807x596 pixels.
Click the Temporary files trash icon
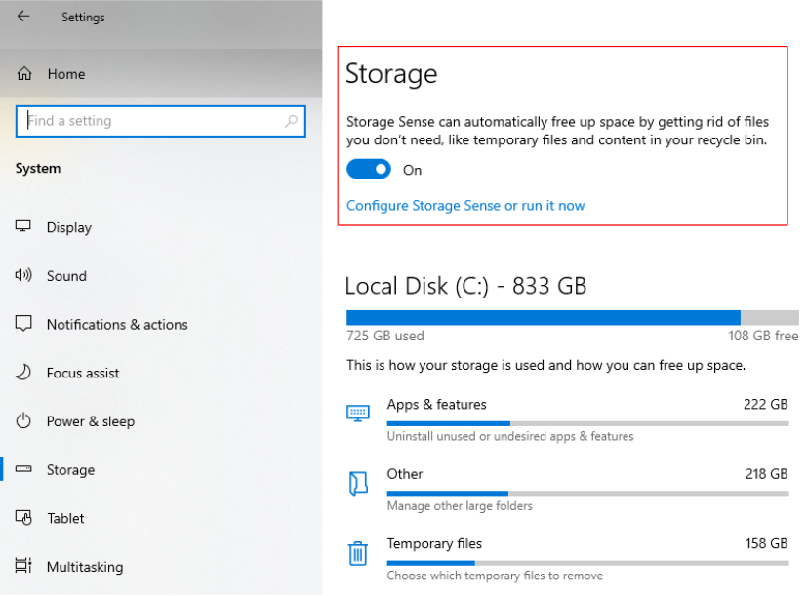(x=358, y=554)
